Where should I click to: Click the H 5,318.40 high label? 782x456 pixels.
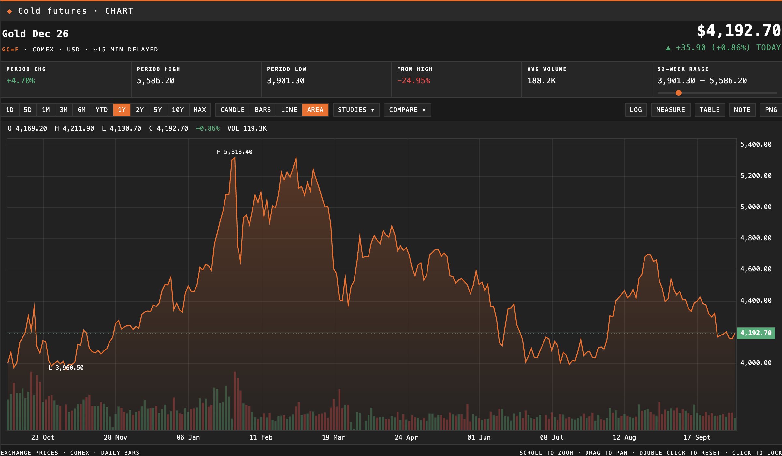235,152
